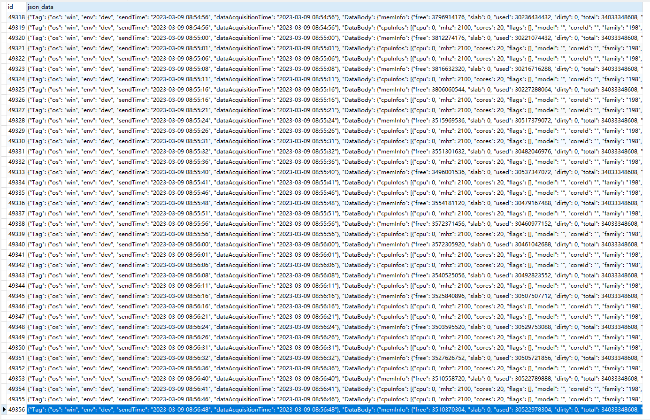Open json_data cell with sendTime 08:55:08
Image resolution: width=650 pixels, height=420 pixels.
click(x=334, y=69)
